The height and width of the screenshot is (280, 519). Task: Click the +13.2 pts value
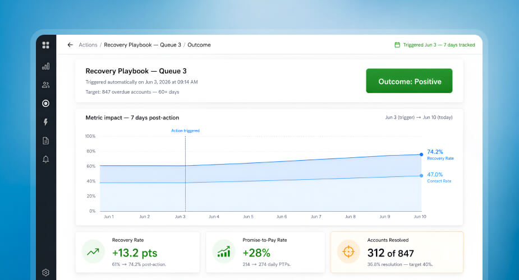click(x=135, y=253)
